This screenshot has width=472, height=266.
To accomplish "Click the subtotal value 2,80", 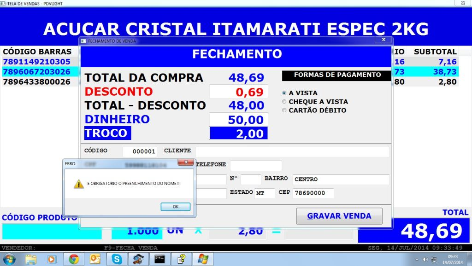I will 447,82.
